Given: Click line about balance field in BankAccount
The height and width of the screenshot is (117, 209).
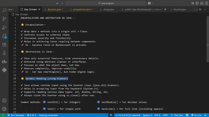Looking at the screenshot, I should 54,45.
